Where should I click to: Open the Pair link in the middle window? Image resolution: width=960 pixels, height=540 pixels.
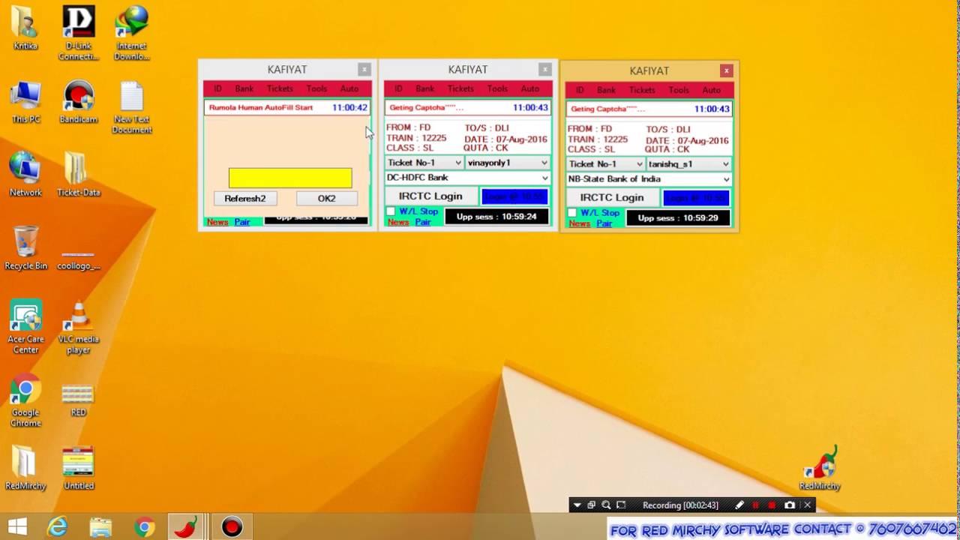coord(423,222)
